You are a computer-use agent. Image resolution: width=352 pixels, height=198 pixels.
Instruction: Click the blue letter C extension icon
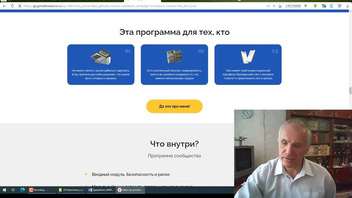pyautogui.click(x=332, y=6)
